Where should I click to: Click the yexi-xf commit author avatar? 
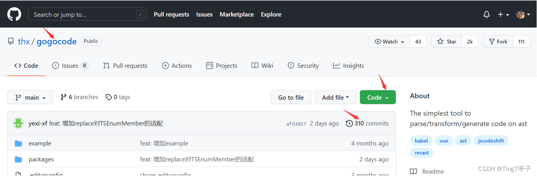pos(18,123)
